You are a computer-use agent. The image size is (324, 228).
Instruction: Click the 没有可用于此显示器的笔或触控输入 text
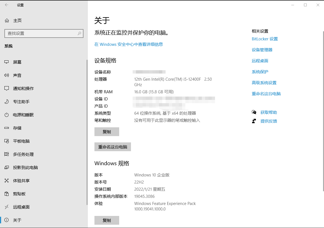167,120
